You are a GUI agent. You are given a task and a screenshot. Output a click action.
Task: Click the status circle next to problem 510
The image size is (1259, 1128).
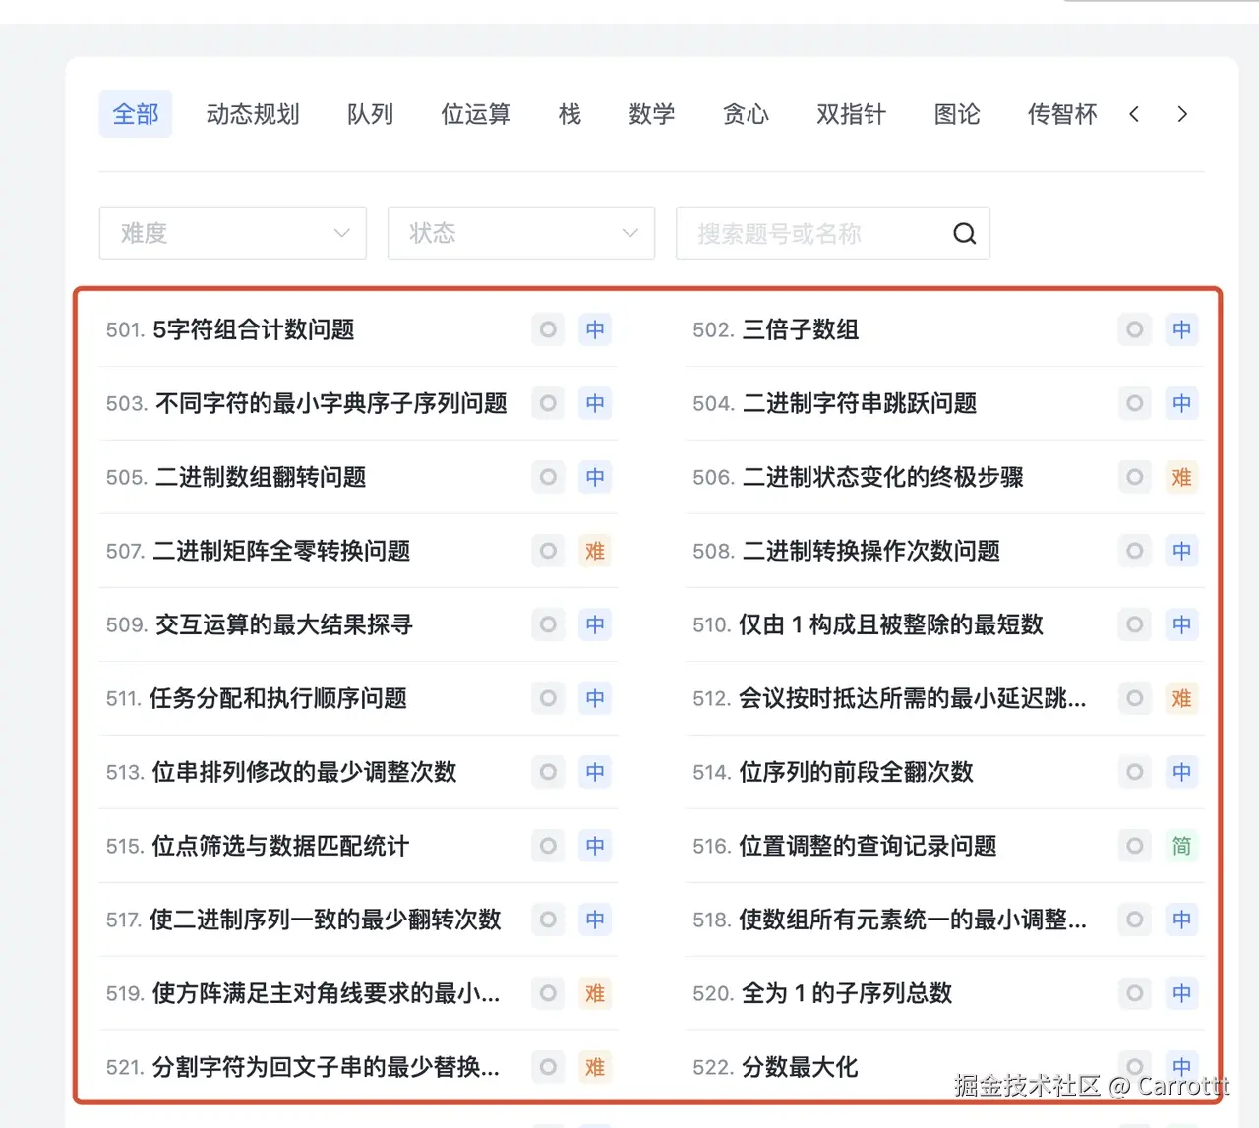1134,624
